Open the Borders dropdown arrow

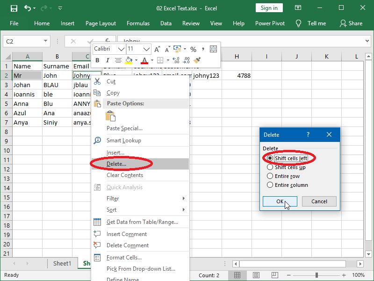tap(167, 60)
